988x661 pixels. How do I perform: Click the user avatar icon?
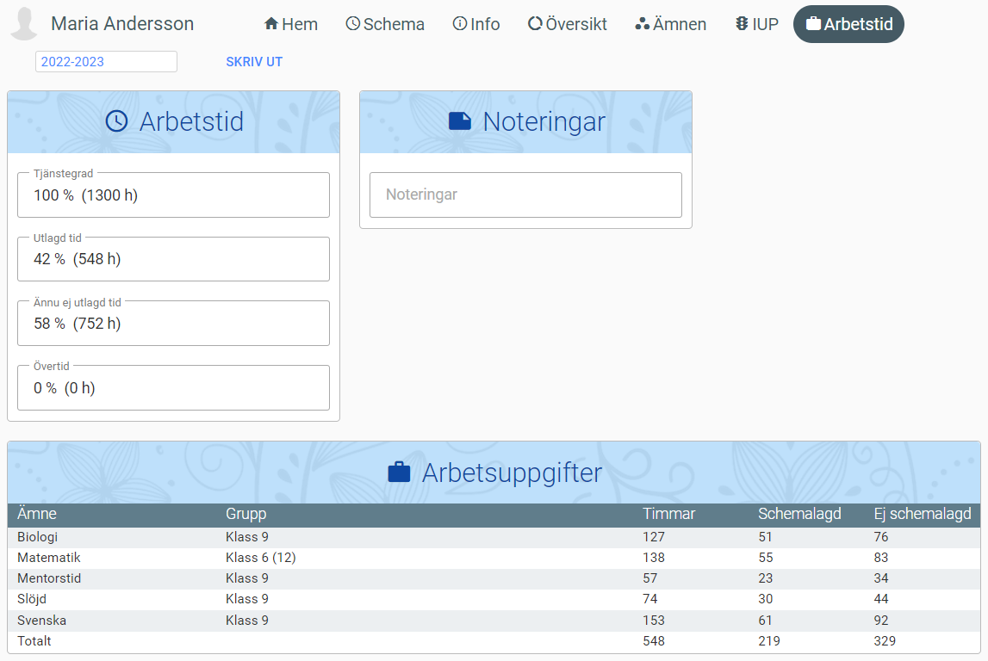point(24,24)
